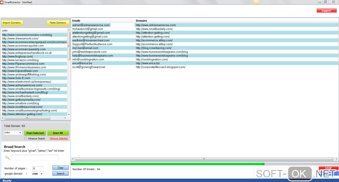This screenshot has height=182, width=339.
Task: Select the ecommerceweekly.com link
Action: pyautogui.click(x=34, y=49)
